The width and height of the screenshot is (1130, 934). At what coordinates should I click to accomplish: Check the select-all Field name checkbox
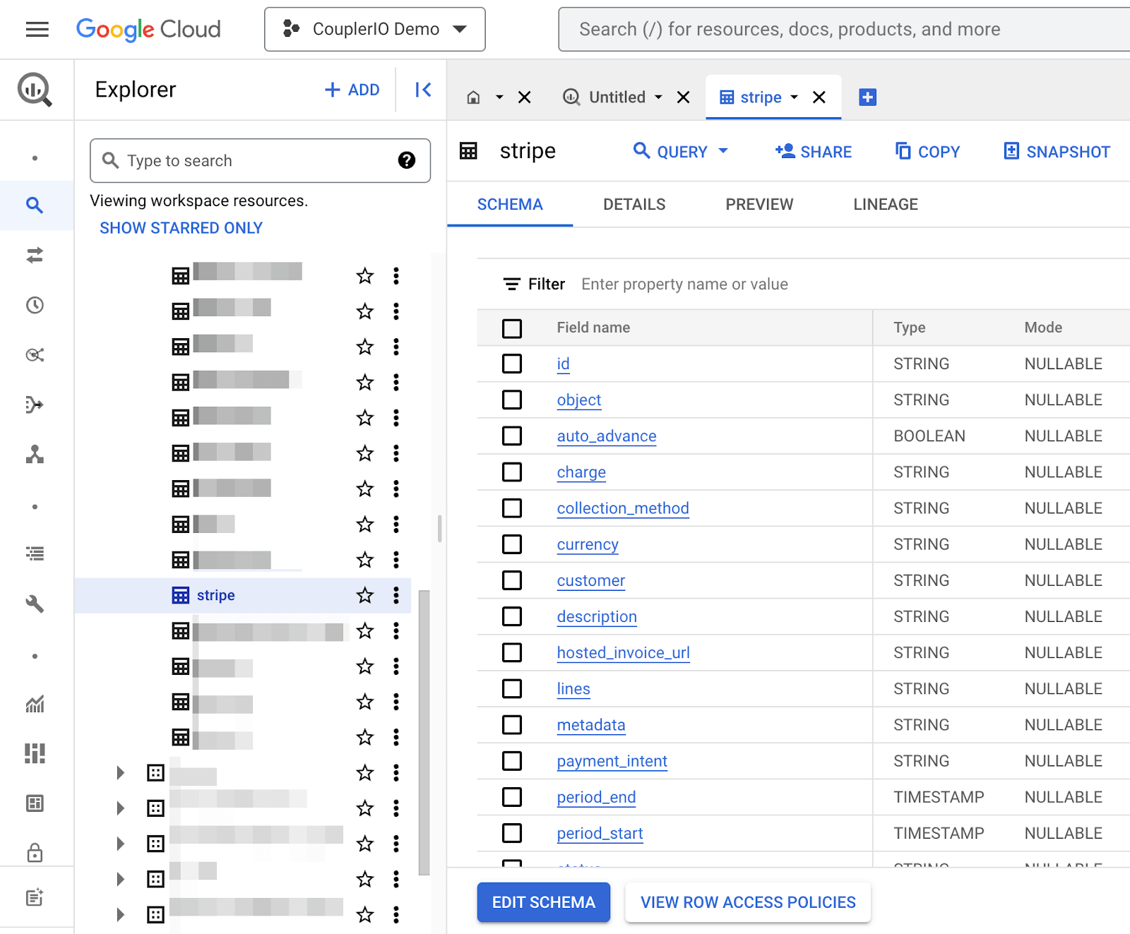click(x=512, y=328)
